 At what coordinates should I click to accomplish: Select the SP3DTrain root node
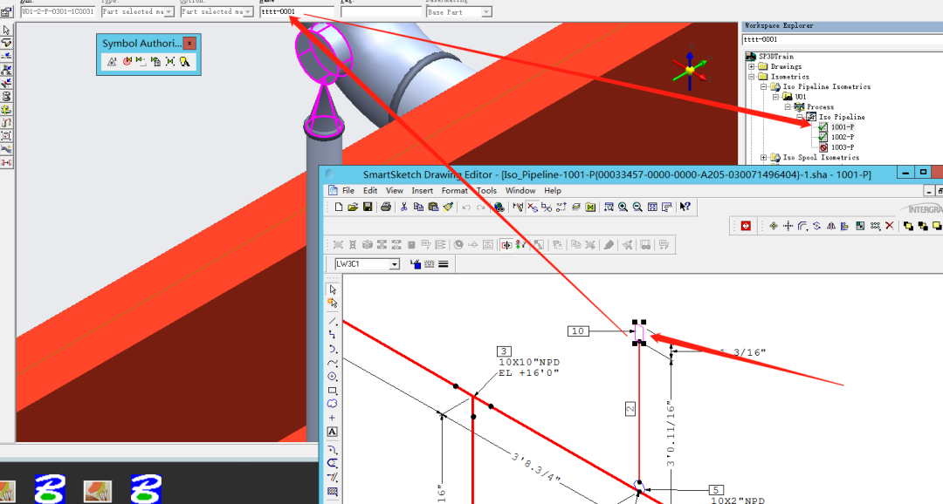pyautogui.click(x=776, y=57)
